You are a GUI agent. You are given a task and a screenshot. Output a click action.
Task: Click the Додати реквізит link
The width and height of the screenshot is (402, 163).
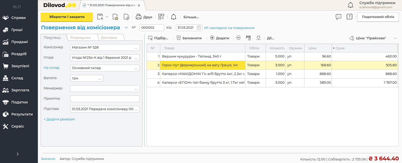(59, 119)
